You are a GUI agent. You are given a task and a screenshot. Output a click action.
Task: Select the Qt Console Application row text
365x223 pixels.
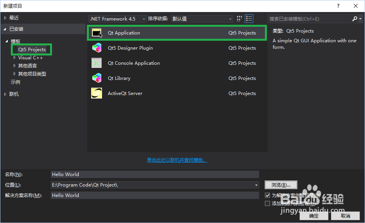tap(133, 63)
